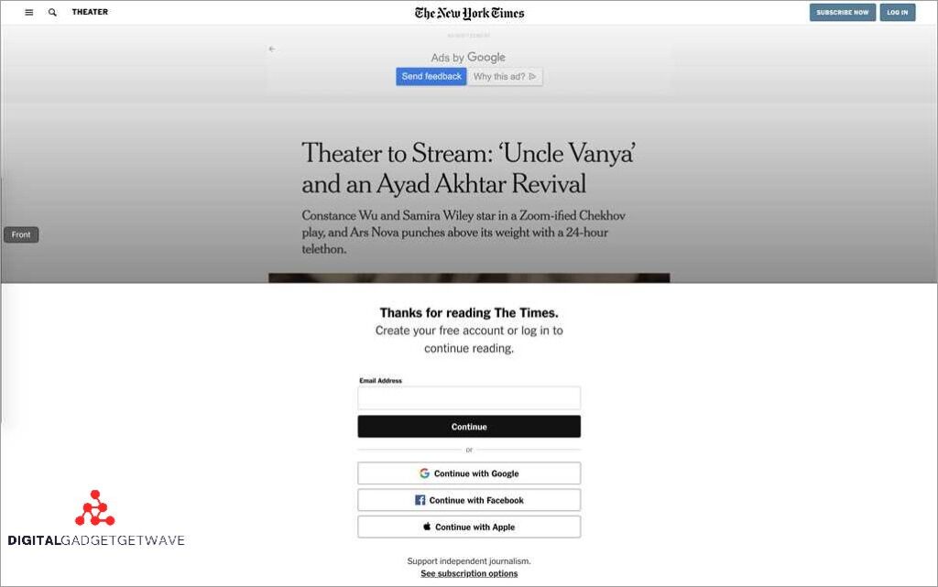Click the article's lead image strip

click(x=469, y=277)
